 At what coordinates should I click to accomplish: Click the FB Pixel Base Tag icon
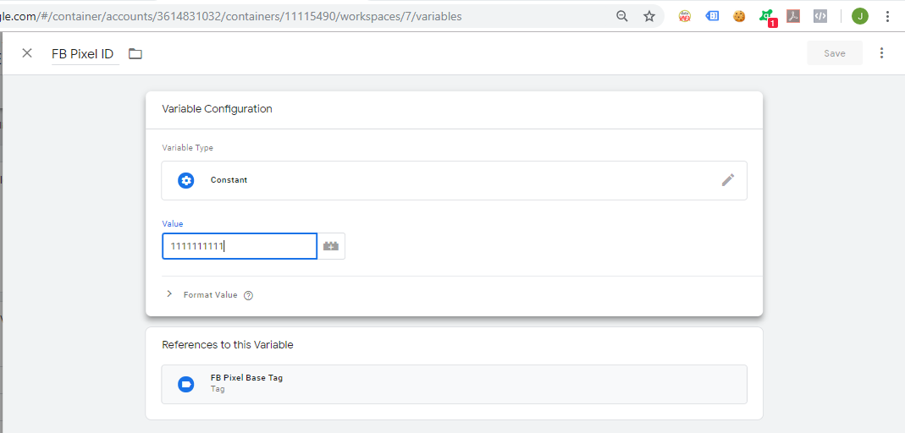click(x=186, y=384)
